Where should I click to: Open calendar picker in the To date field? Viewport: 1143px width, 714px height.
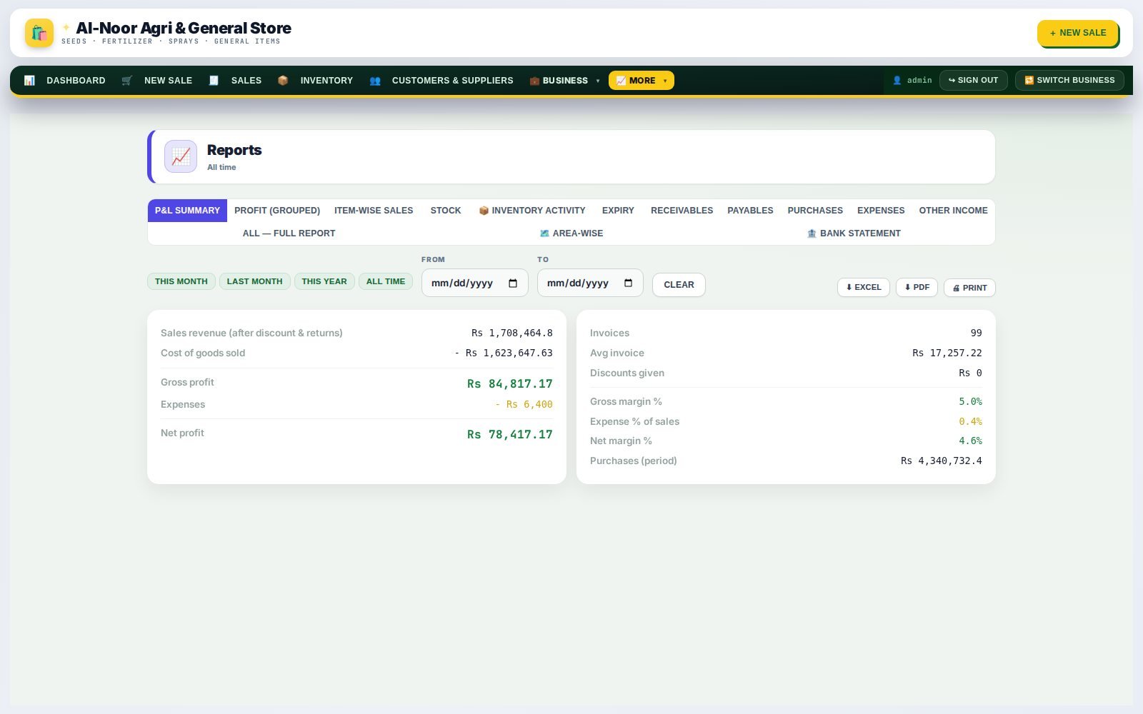click(629, 283)
